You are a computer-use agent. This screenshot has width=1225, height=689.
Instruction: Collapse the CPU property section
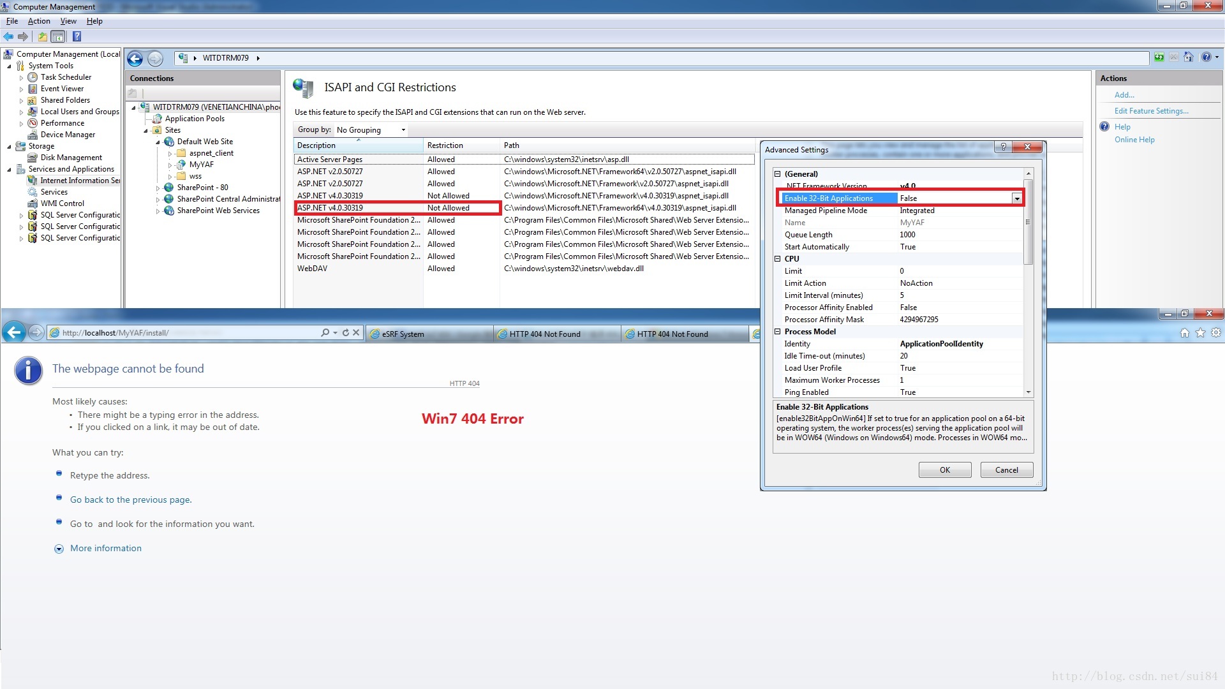(777, 259)
